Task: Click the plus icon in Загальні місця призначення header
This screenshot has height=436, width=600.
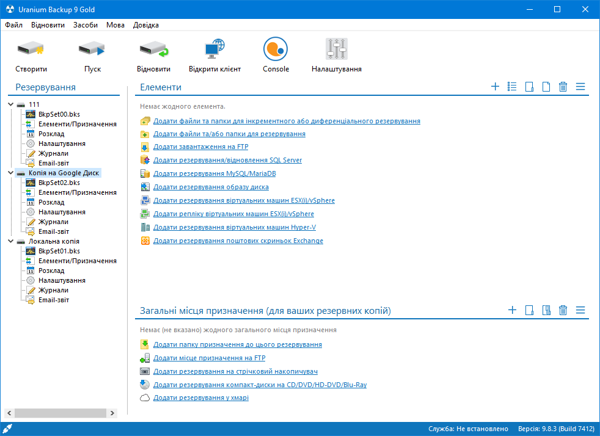Action: point(512,310)
